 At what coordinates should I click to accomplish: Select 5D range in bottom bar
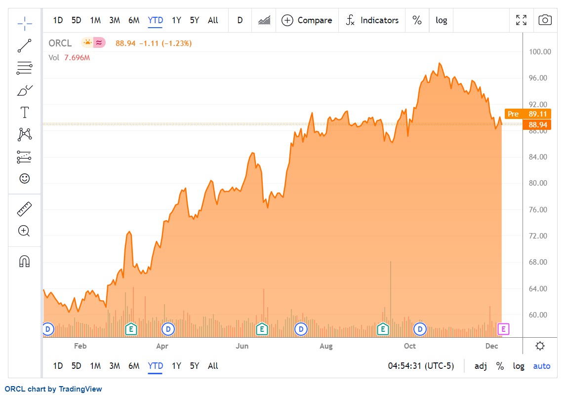76,366
